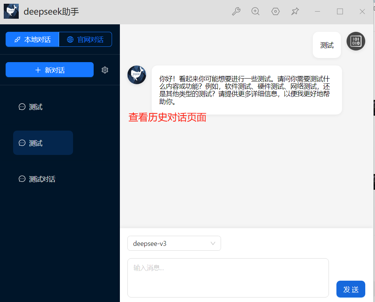This screenshot has height=302, width=375.
Task: Open the first 测试 conversation in sidebar
Action: (x=43, y=107)
